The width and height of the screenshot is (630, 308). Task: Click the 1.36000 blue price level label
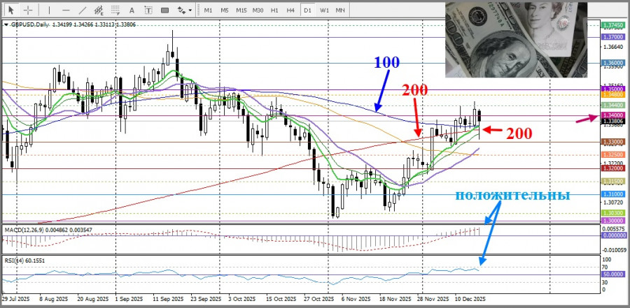click(x=612, y=63)
